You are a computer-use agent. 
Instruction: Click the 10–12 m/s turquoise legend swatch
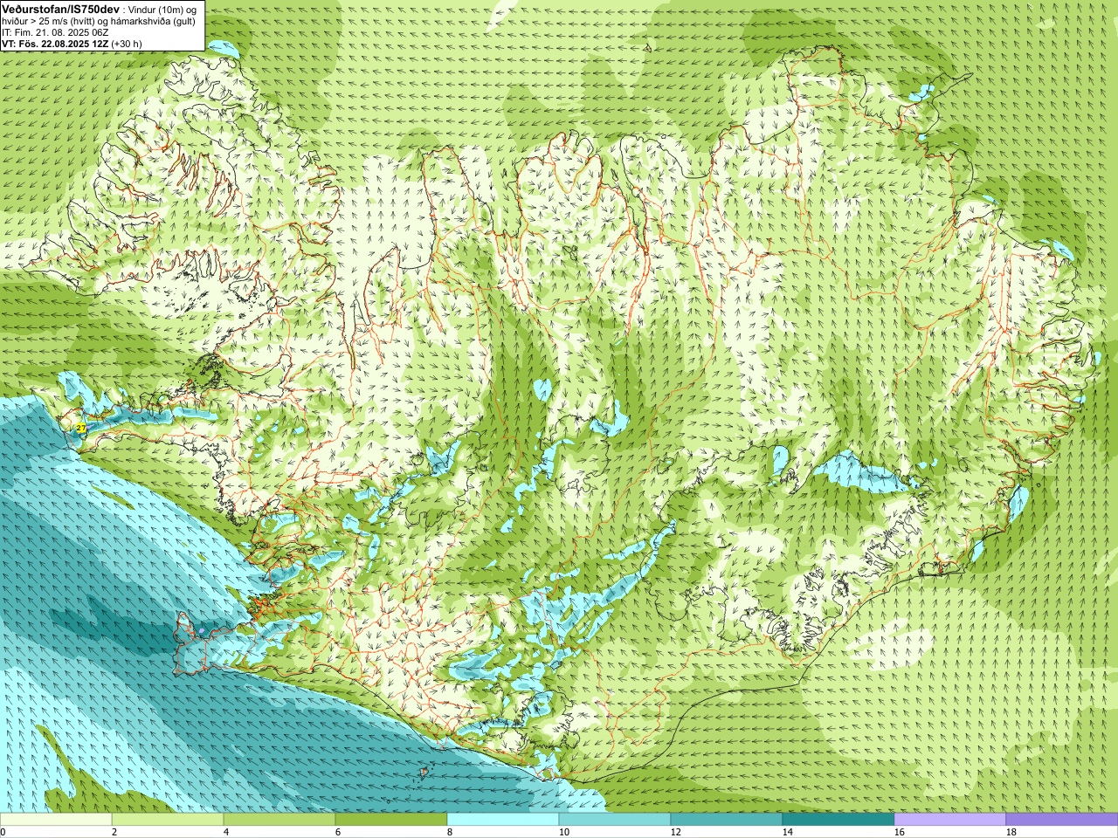[615, 820]
